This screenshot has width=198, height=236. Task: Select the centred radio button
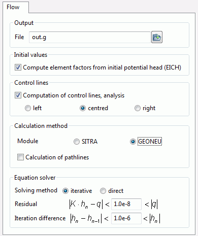click(83, 108)
